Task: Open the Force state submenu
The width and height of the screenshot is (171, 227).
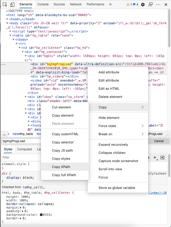Action: [118, 126]
